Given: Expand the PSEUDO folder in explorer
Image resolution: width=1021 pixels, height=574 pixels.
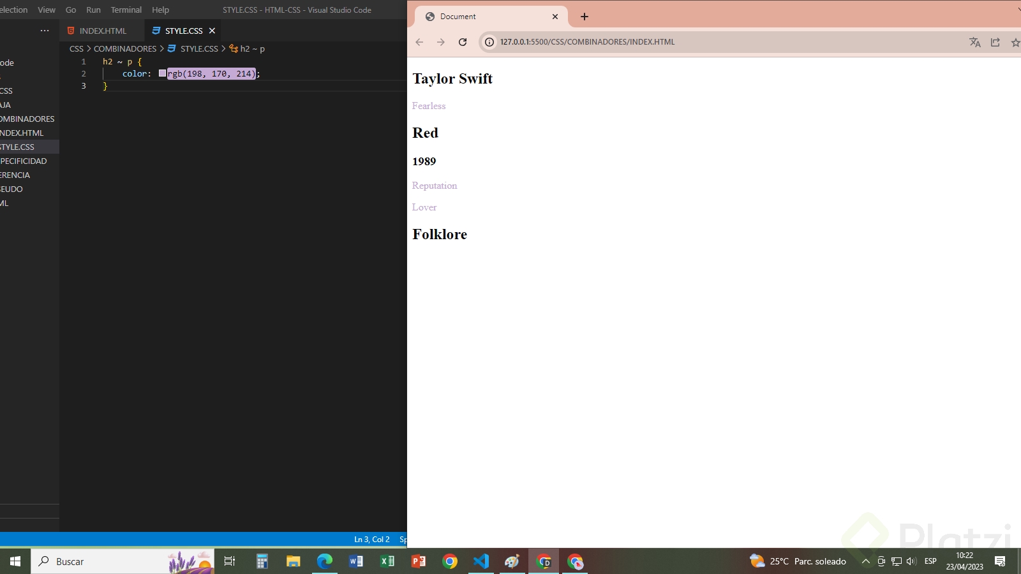Looking at the screenshot, I should point(29,189).
